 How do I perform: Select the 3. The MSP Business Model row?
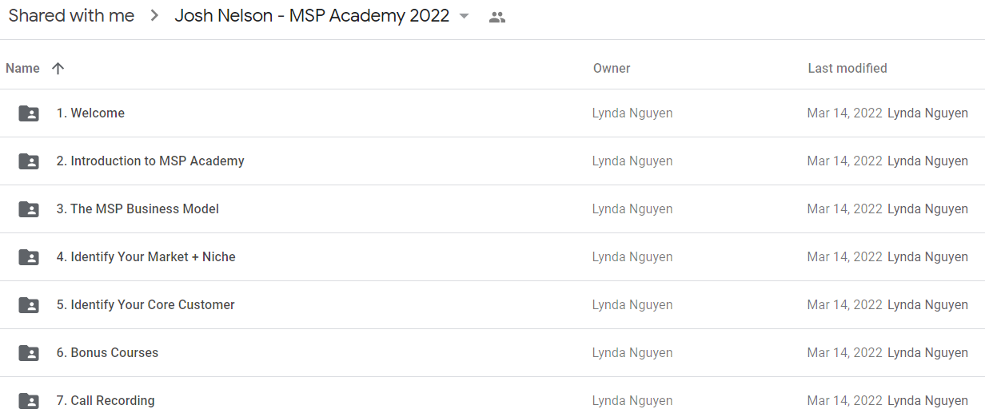492,209
